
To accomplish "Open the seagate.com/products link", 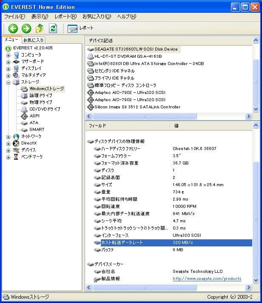I will pos(207,279).
